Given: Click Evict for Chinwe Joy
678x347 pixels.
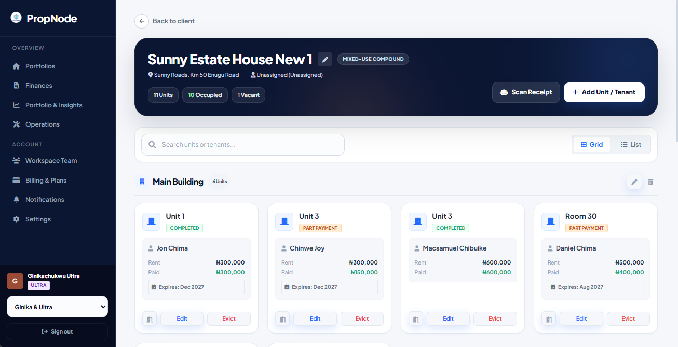Looking at the screenshot, I should pyautogui.click(x=362, y=318).
